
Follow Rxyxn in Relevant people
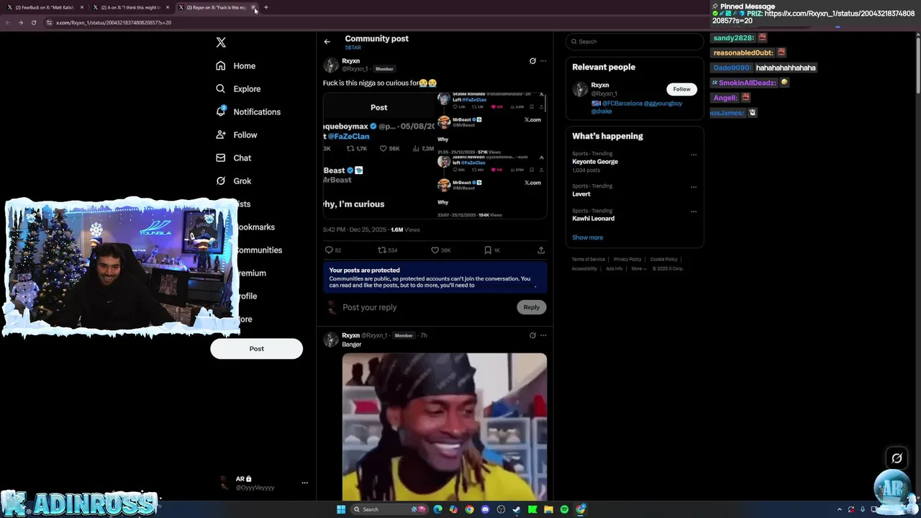[681, 89]
